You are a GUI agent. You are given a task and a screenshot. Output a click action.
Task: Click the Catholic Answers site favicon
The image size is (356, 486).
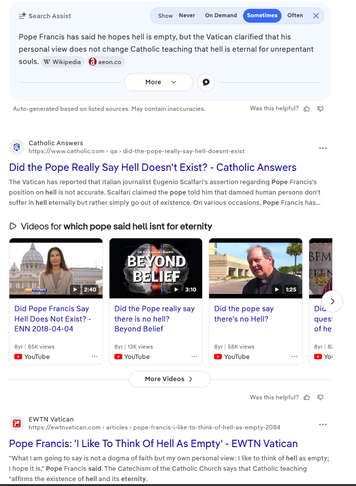click(x=17, y=147)
